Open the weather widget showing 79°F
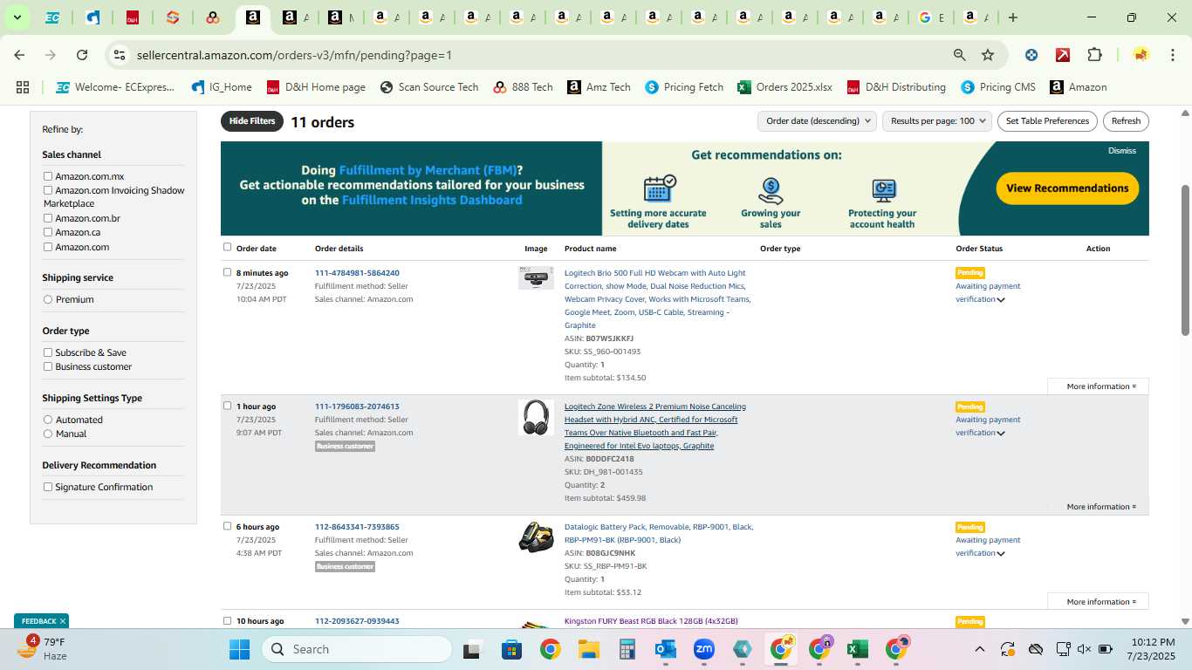1192x670 pixels. click(44, 648)
